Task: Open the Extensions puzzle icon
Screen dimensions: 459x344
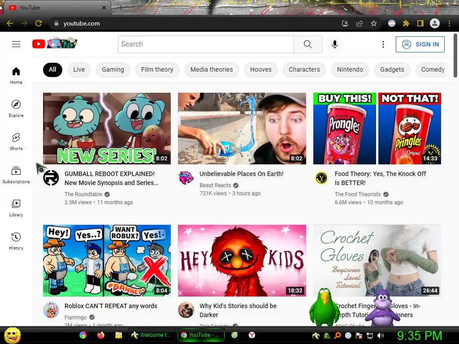Action: 406,23
